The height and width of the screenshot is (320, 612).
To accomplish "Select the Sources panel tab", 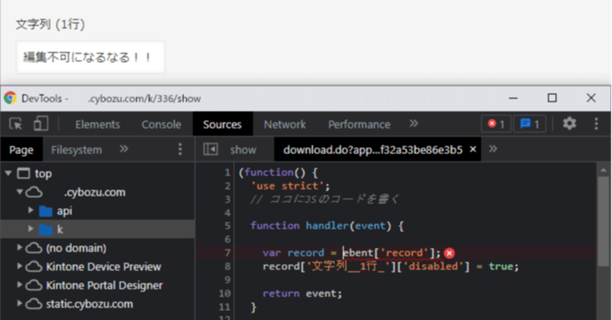I will [222, 124].
